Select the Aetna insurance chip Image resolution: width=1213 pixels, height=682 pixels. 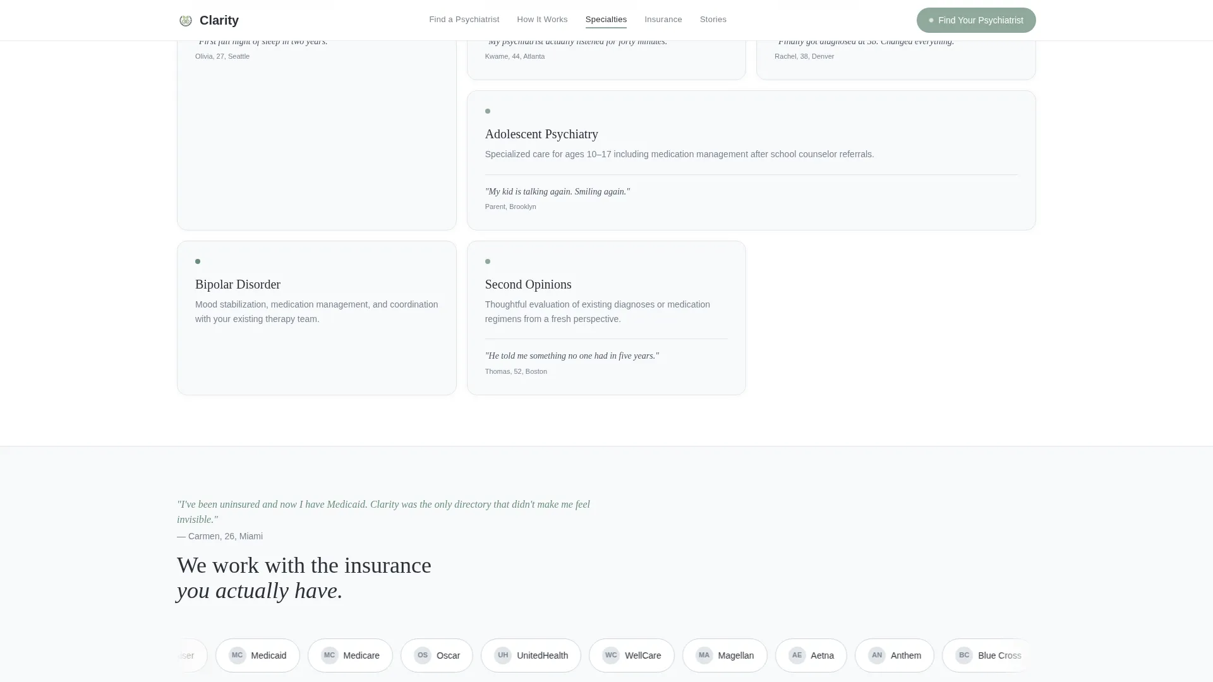coord(811,655)
